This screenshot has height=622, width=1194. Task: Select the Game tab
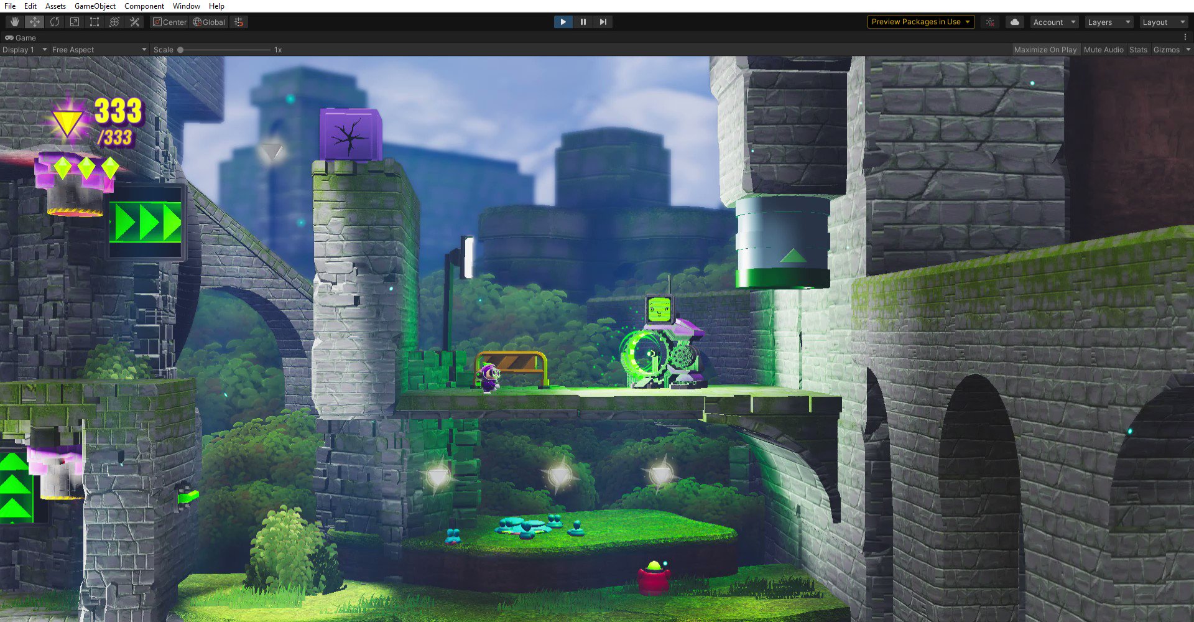pyautogui.click(x=21, y=38)
